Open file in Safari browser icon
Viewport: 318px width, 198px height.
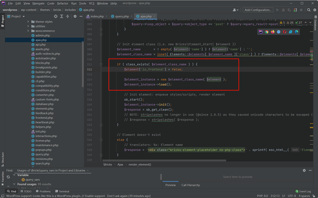coord(279,32)
